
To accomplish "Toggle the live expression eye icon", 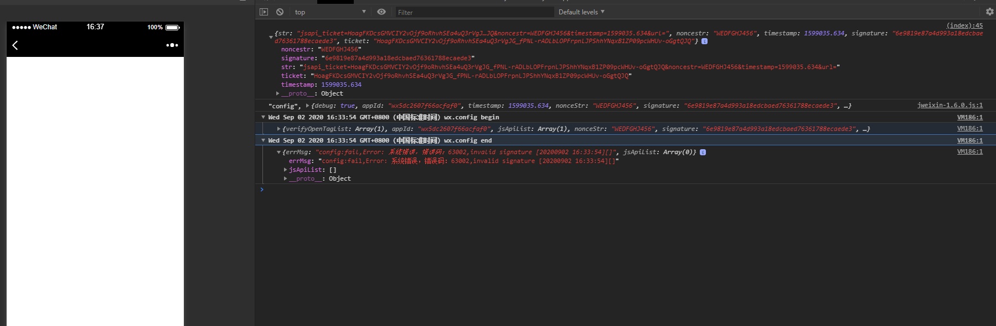I will [x=381, y=12].
